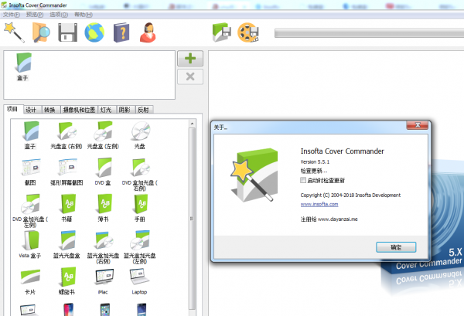
Task: Choose the Vista 盒子 template
Action: [x=30, y=245]
